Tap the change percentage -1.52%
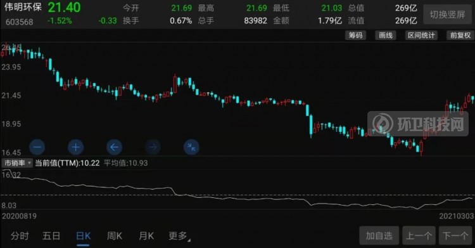 click(60, 21)
